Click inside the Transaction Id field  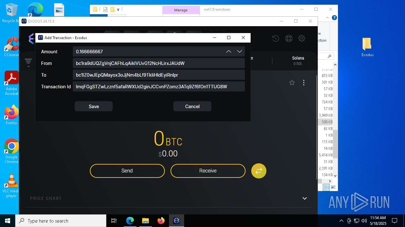159,86
